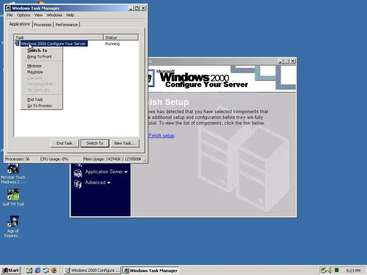Image resolution: width=367 pixels, height=275 pixels.
Task: Click the Task Manager title bar icon
Action: pos(9,8)
